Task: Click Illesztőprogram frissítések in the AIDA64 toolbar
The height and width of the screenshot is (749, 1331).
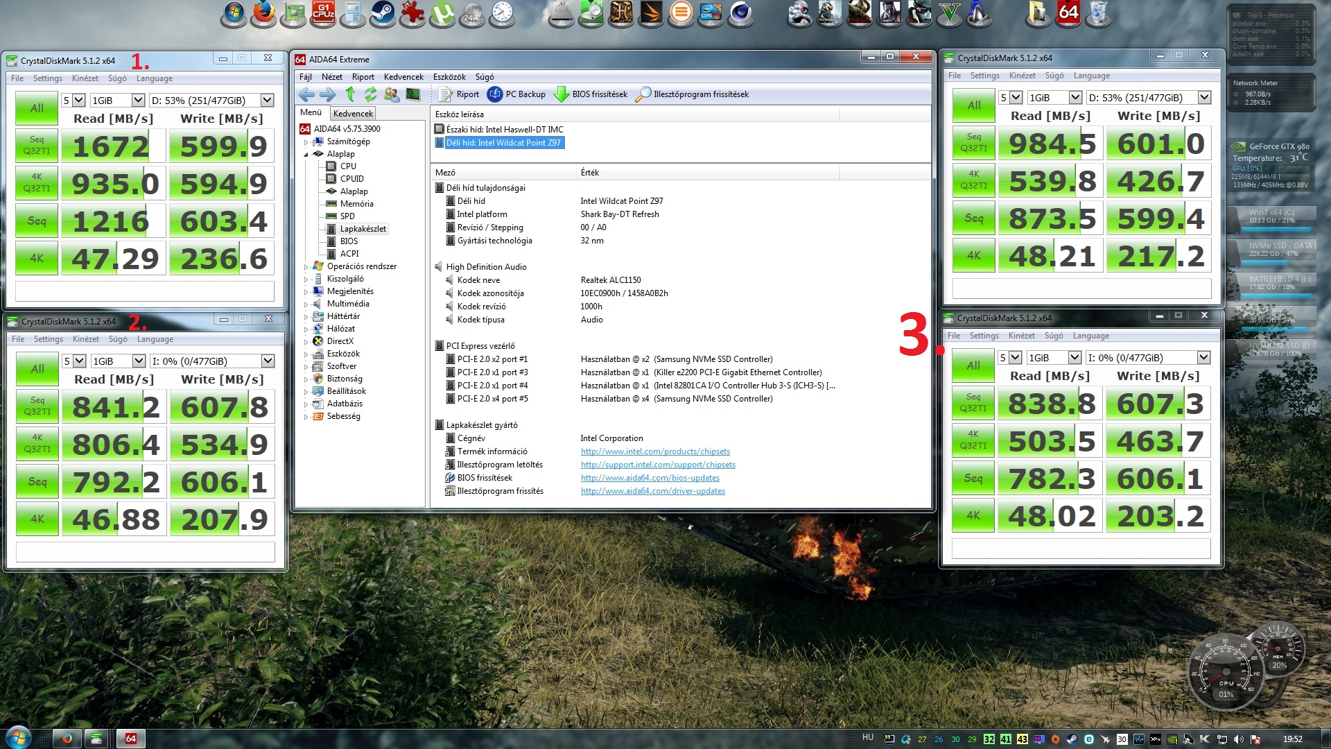Action: tap(693, 94)
